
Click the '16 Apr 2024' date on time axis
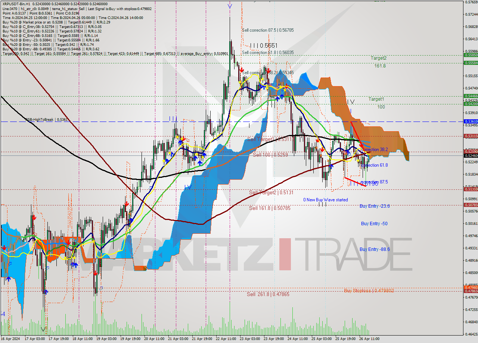(10, 339)
